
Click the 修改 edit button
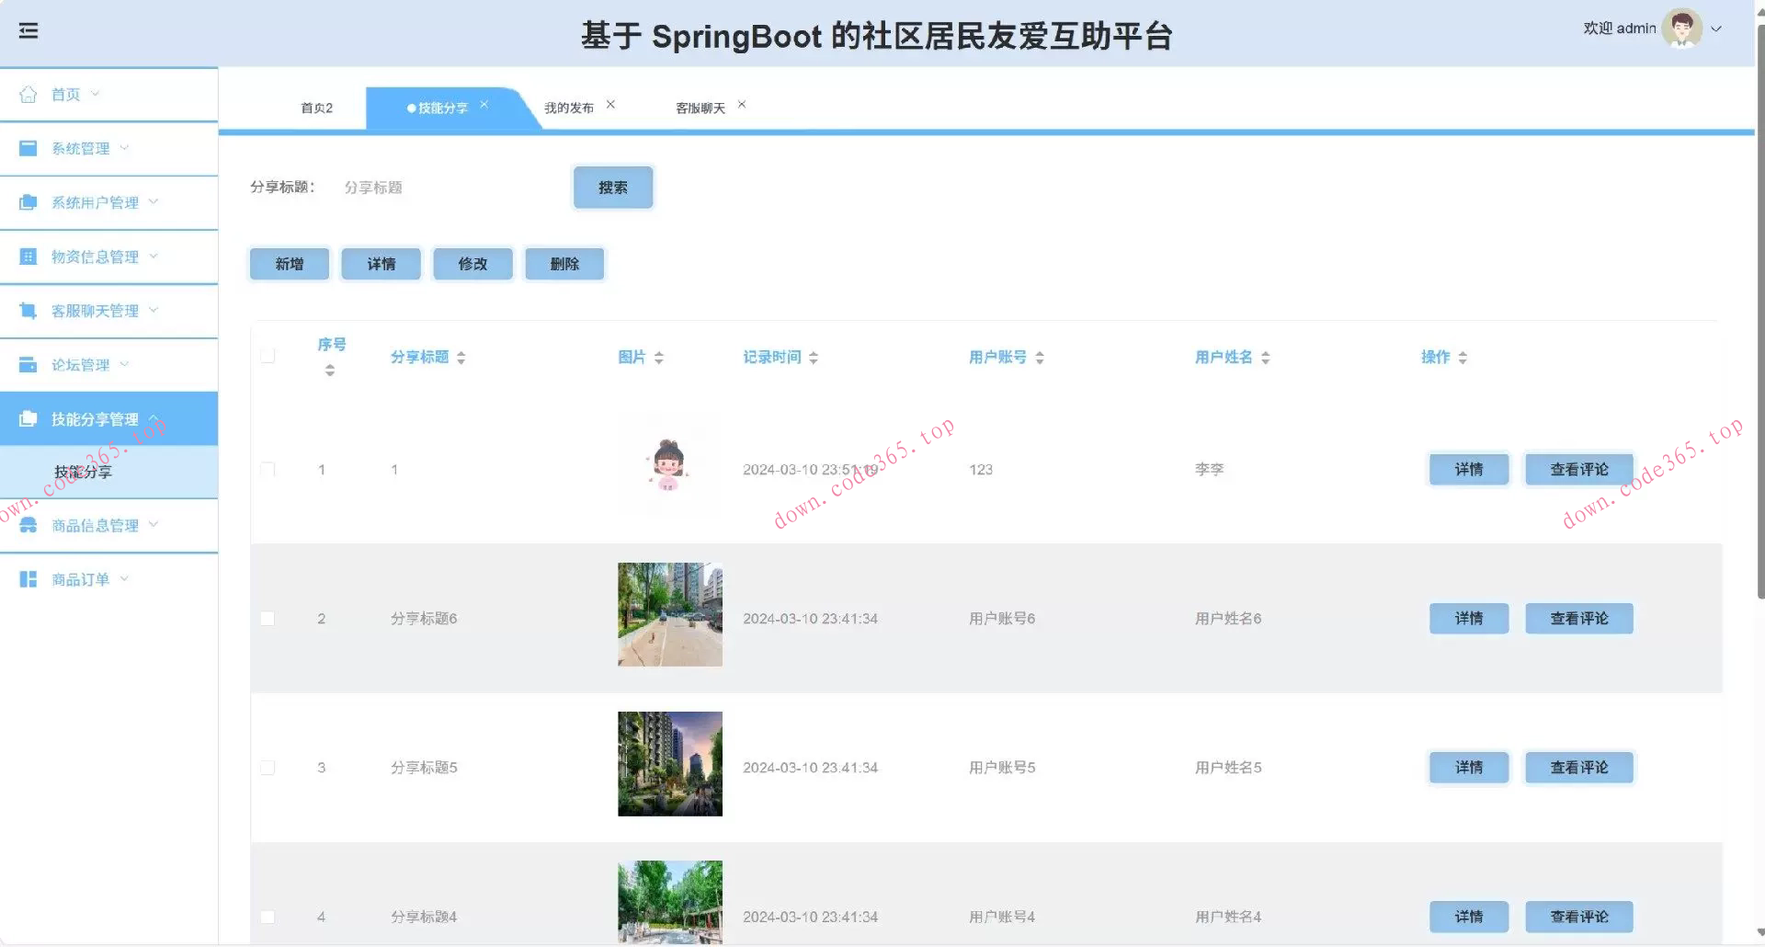tap(473, 264)
